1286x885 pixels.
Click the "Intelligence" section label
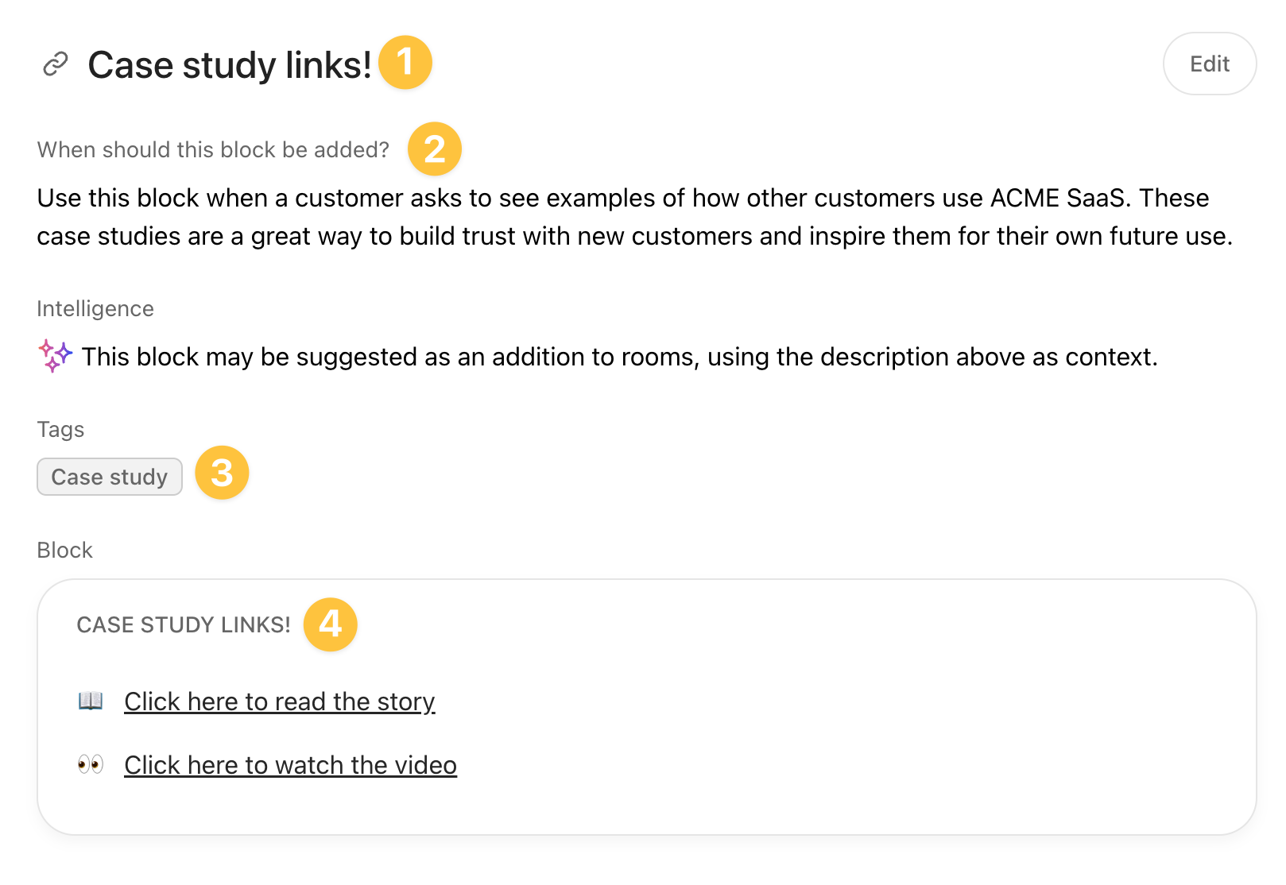(95, 309)
